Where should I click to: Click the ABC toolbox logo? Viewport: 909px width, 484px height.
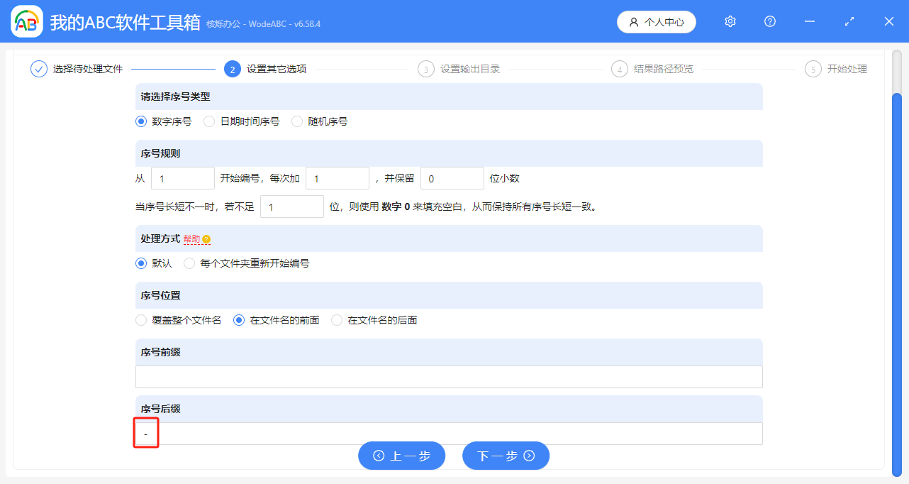pyautogui.click(x=26, y=21)
